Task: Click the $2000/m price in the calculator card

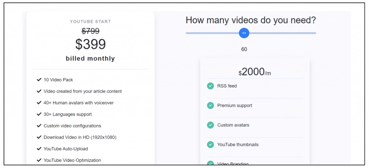Action: tap(254, 72)
